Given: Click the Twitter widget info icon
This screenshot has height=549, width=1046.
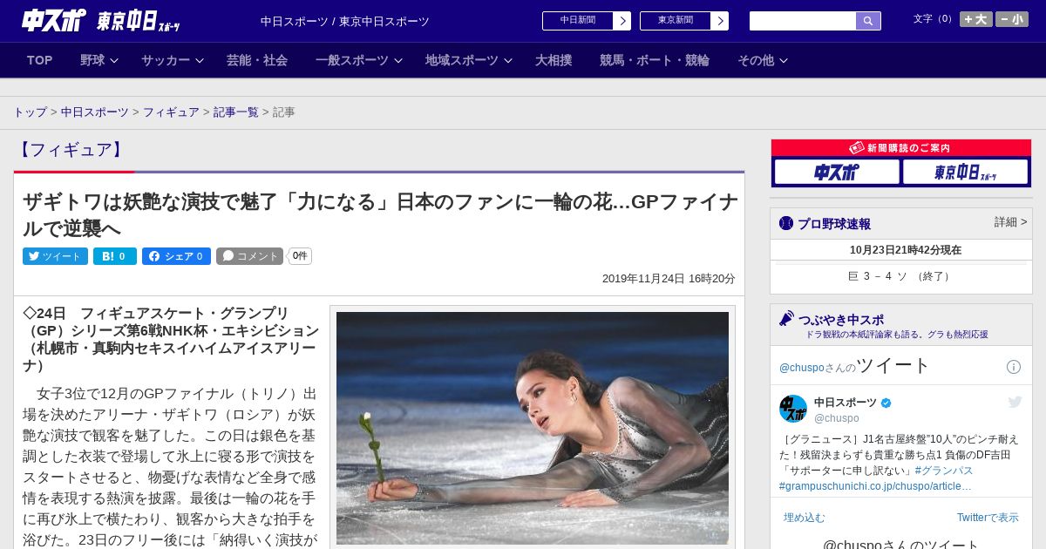Looking at the screenshot, I should click(1014, 367).
